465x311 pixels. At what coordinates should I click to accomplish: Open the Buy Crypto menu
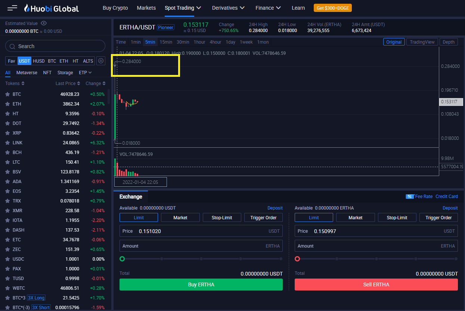115,8
